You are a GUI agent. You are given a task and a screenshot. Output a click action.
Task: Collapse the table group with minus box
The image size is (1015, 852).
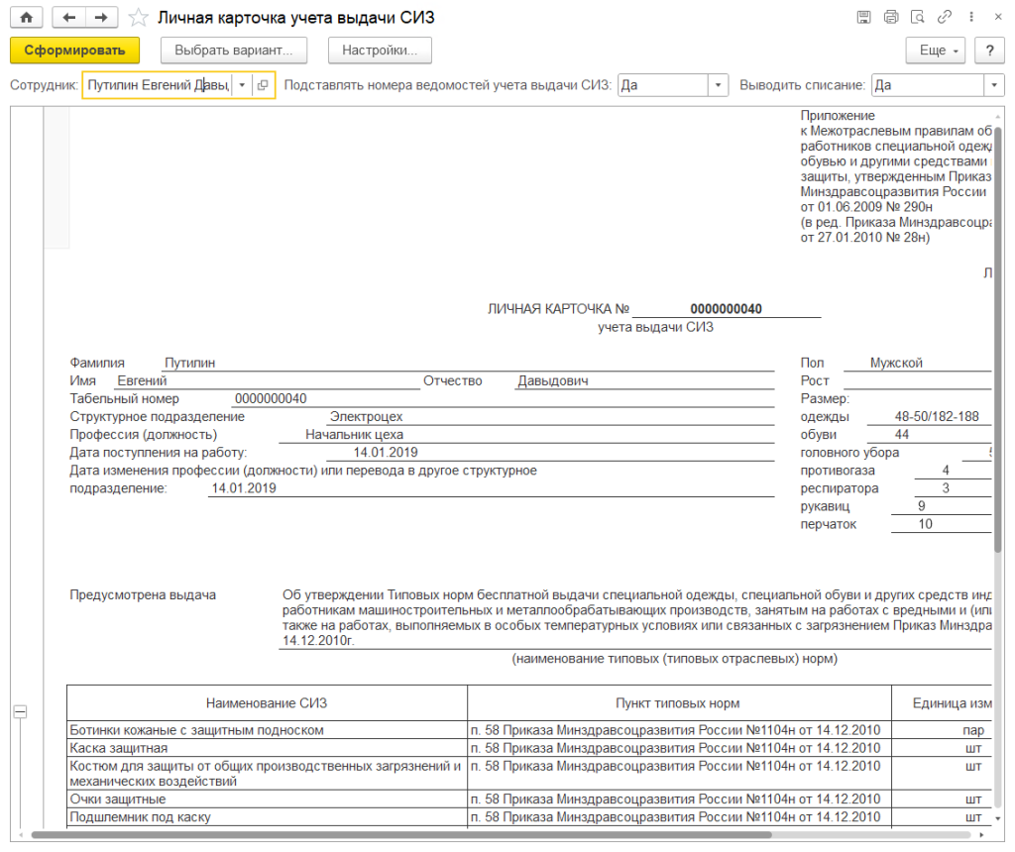click(19, 711)
